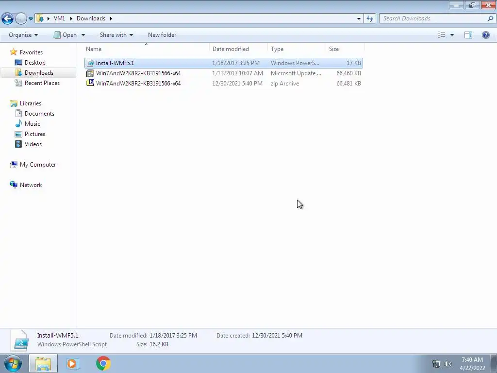This screenshot has width=497, height=373.
Task: Click Windows Explorer taskbar icon
Action: pos(43,363)
